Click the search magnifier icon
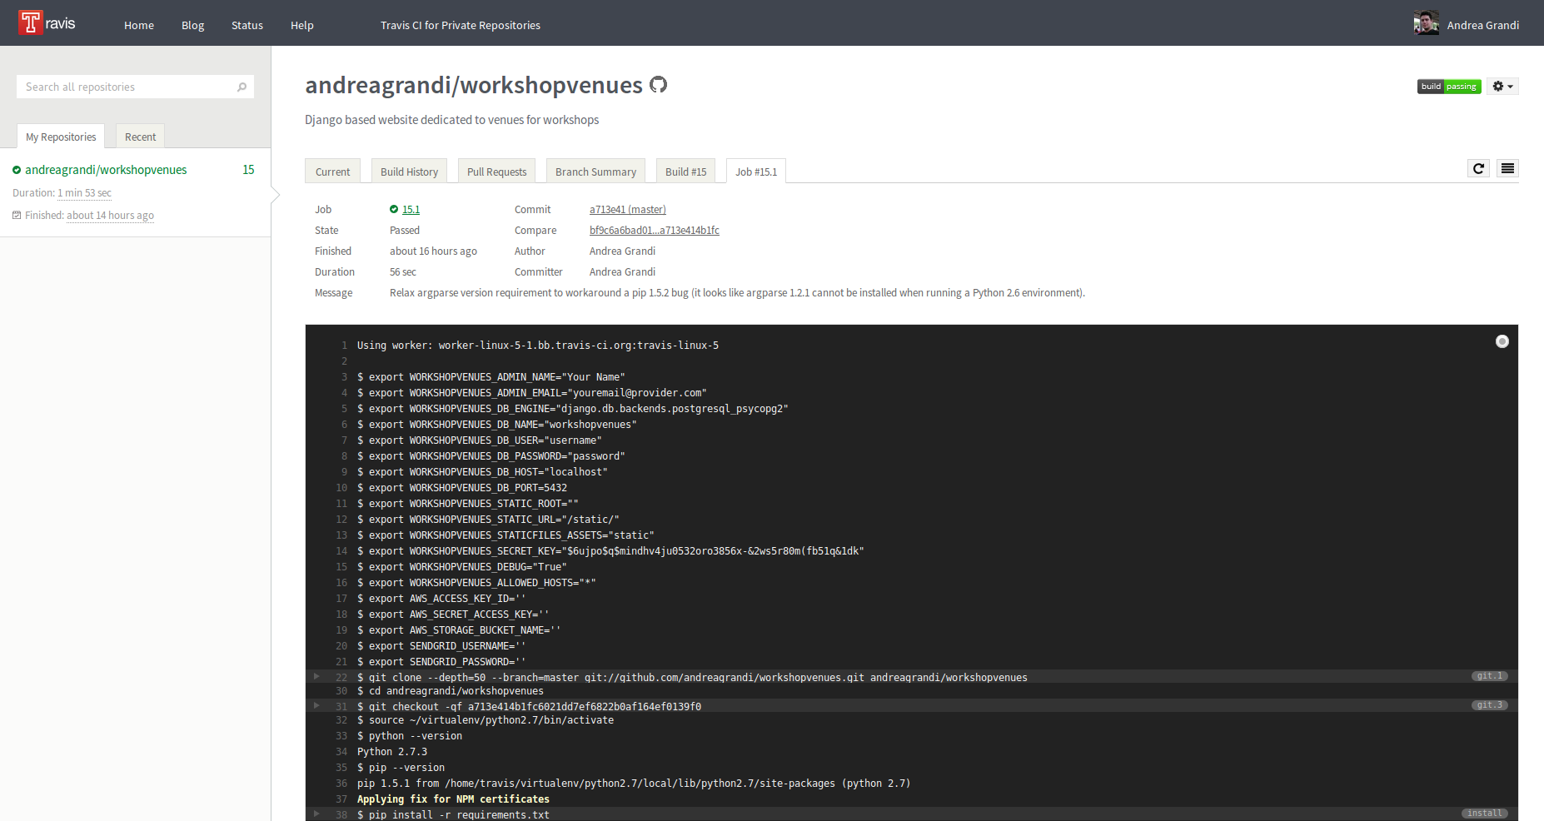This screenshot has width=1544, height=821. 242,87
